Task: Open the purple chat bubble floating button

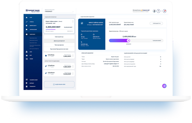Action: click(164, 86)
